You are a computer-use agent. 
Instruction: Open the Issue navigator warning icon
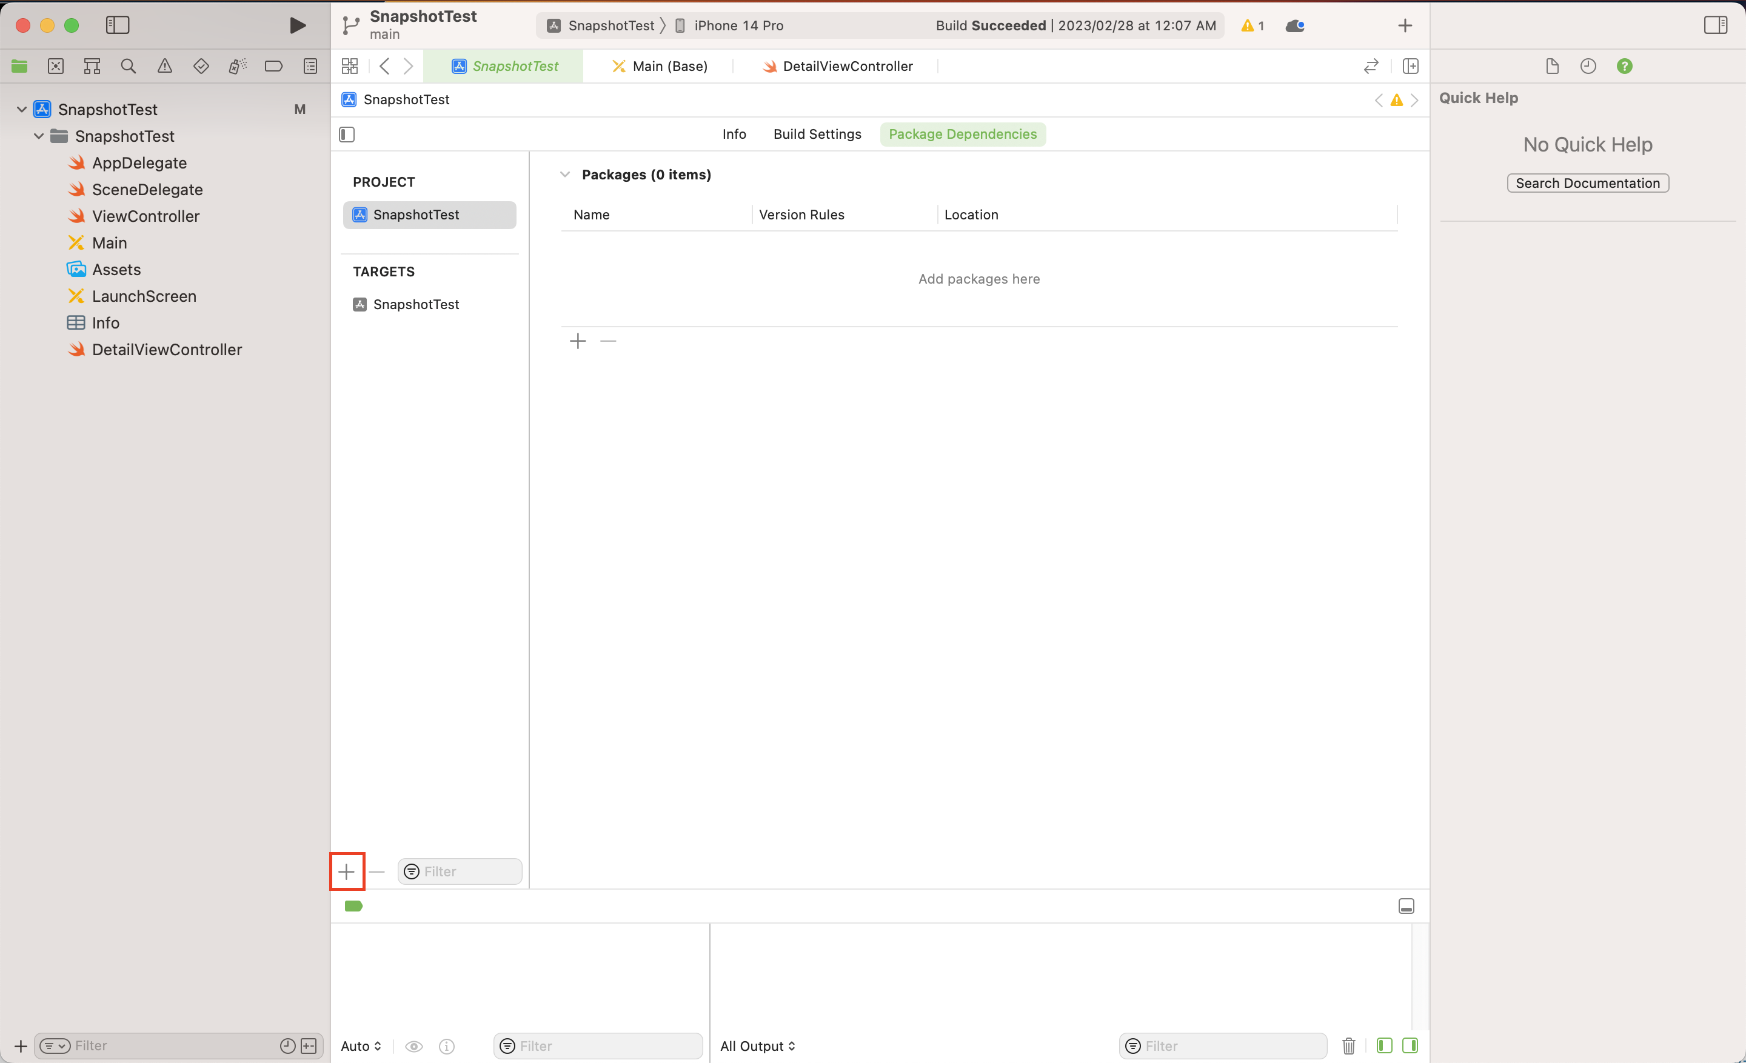pyautogui.click(x=164, y=66)
